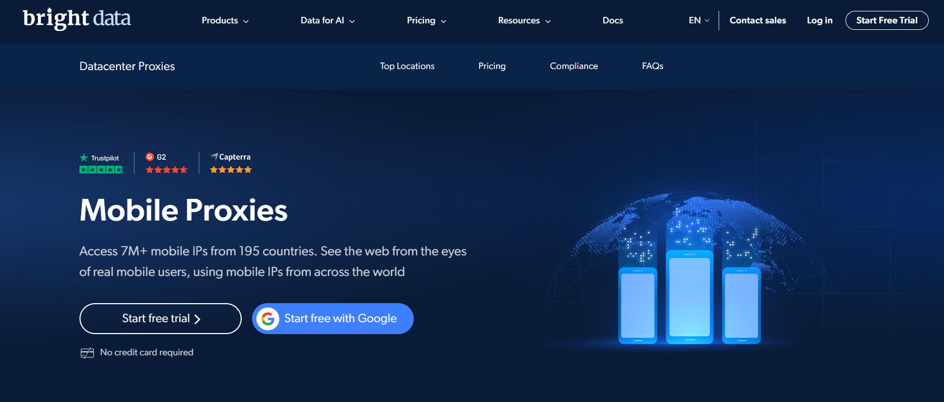The width and height of the screenshot is (944, 402).
Task: Click the Mobile Proxies heading
Action: pos(183,210)
